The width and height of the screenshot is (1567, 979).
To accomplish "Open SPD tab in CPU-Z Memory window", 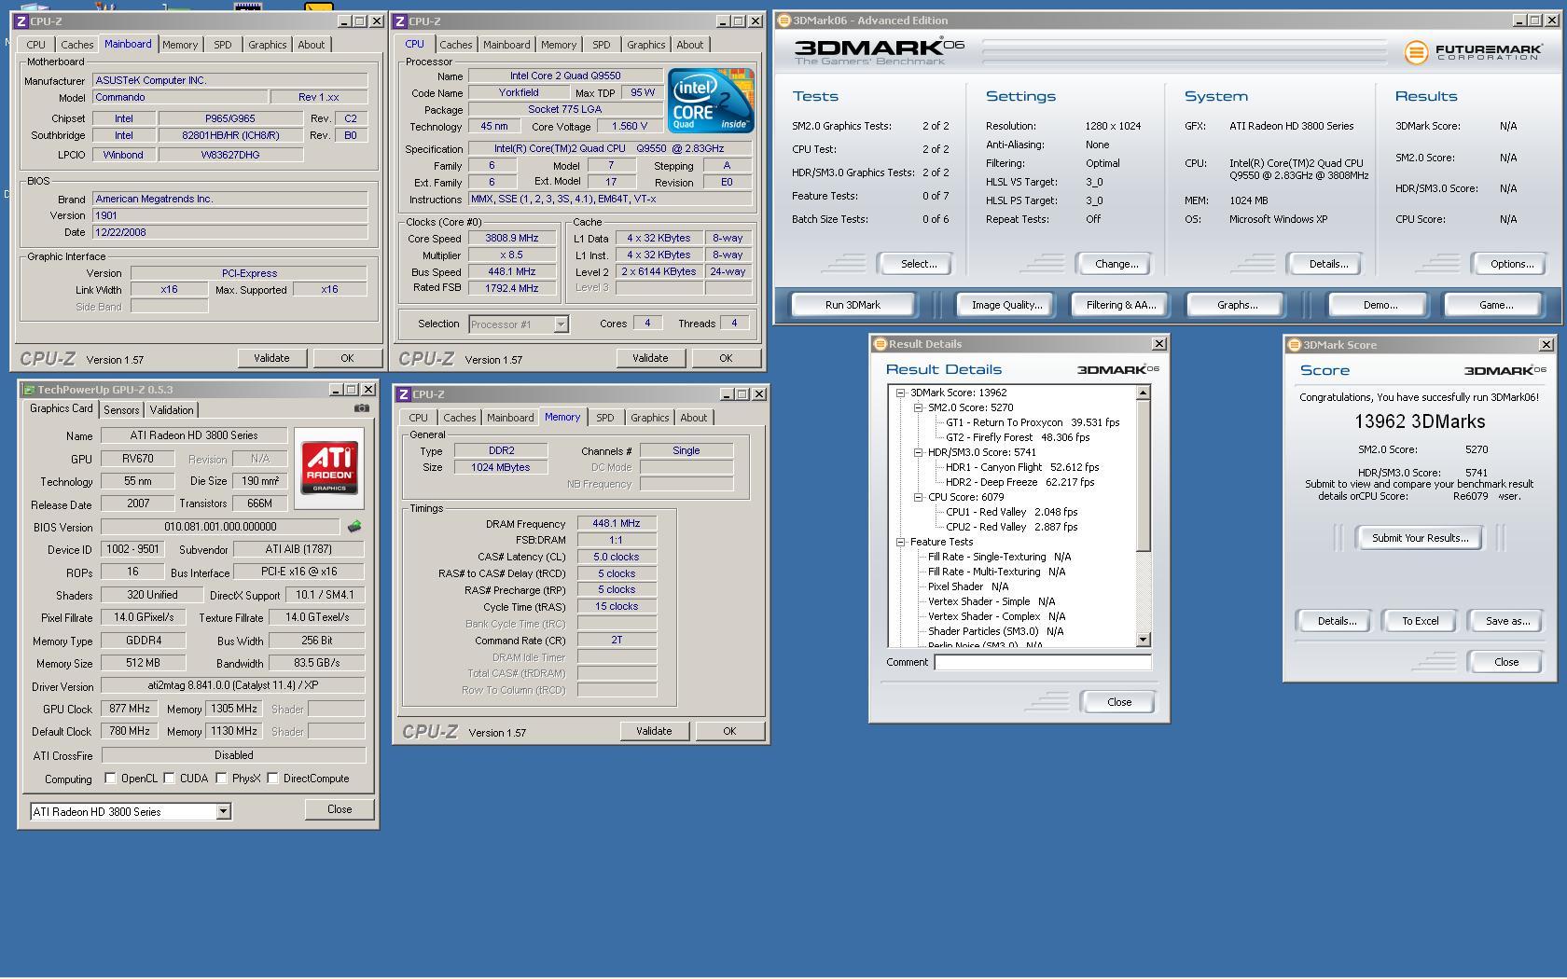I will click(x=605, y=418).
